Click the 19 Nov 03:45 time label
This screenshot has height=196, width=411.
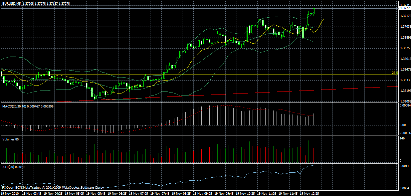[31, 193]
